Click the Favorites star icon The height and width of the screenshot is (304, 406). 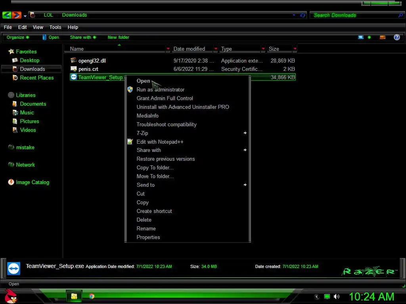click(11, 51)
